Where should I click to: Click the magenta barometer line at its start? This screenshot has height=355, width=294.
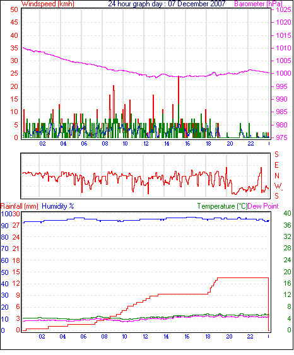(23, 48)
